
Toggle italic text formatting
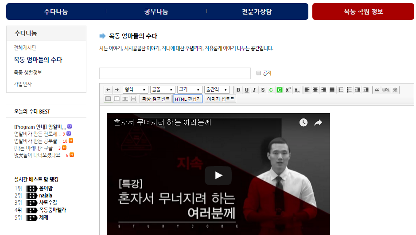pyautogui.click(x=254, y=90)
